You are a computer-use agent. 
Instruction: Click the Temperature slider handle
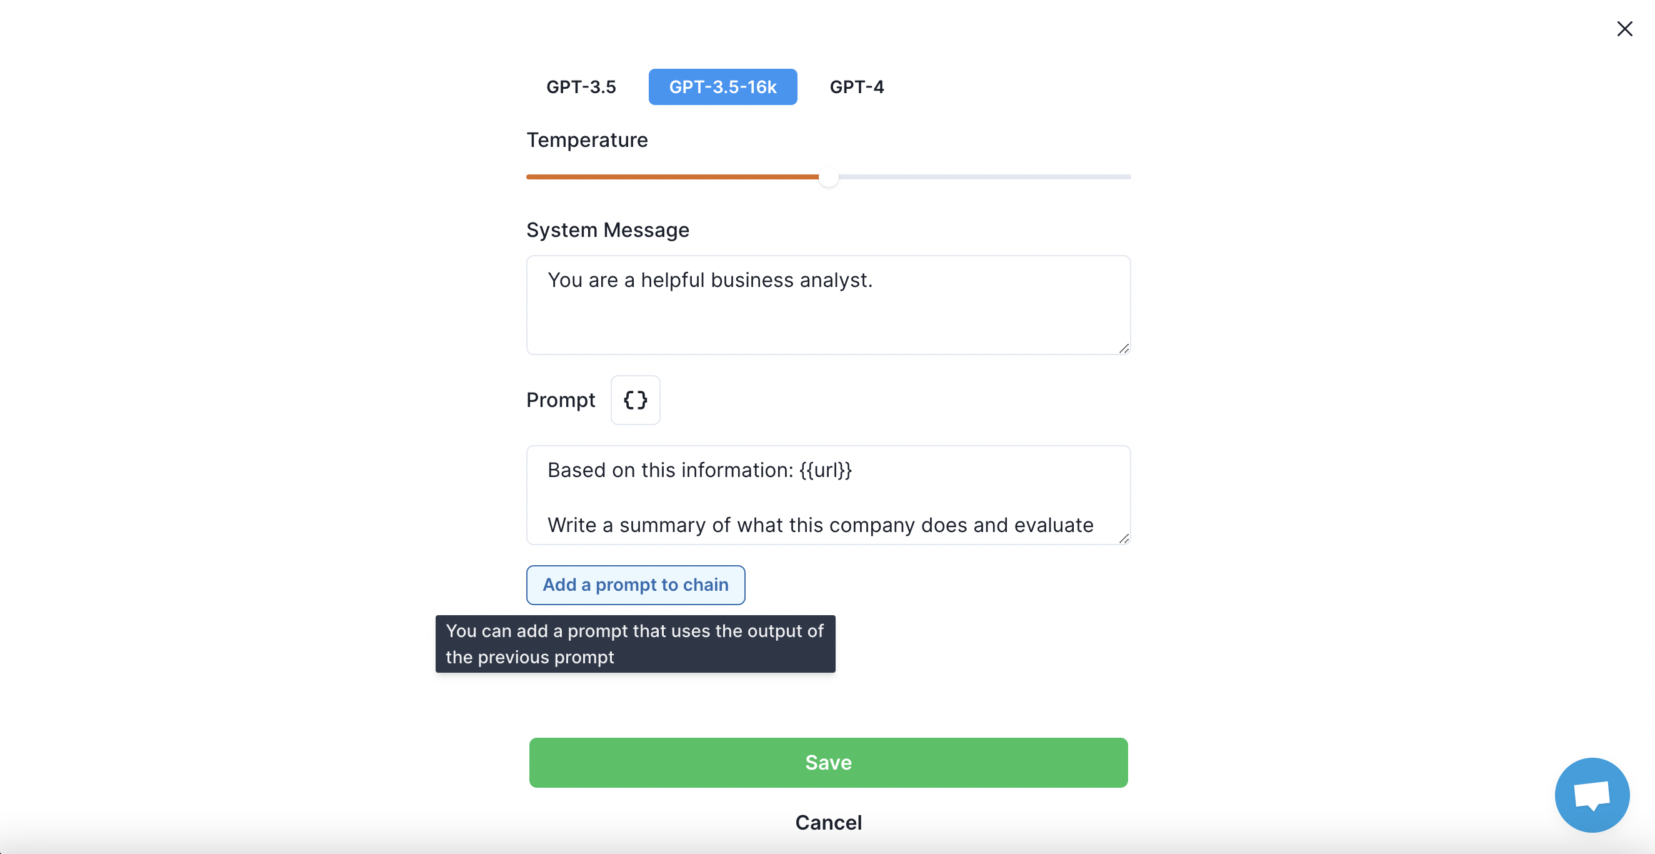829,177
